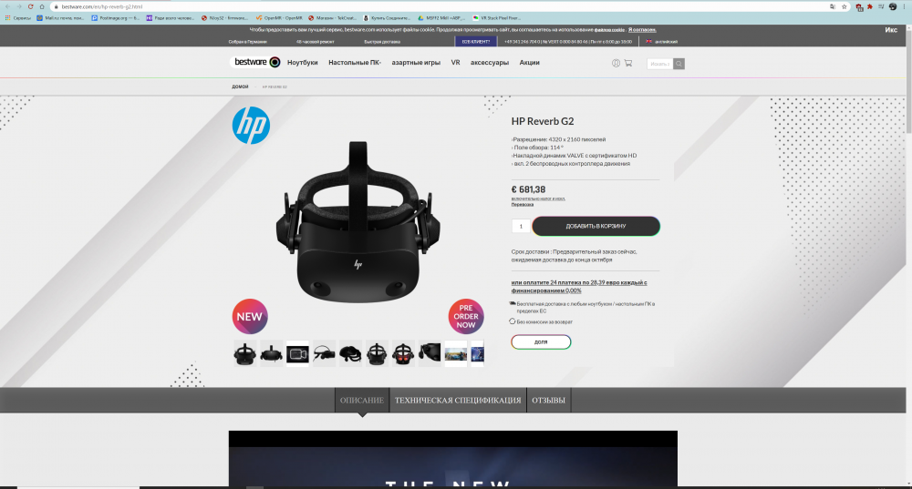
Task: Click the browser address bar URL
Action: click(x=102, y=6)
